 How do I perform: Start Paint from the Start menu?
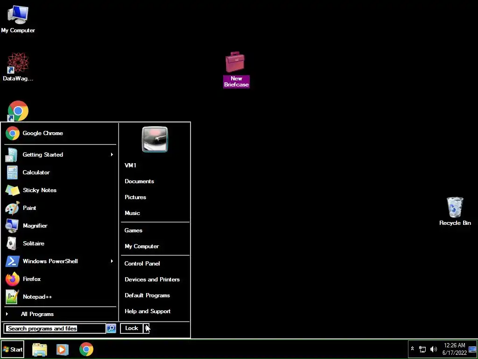[x=60, y=208]
